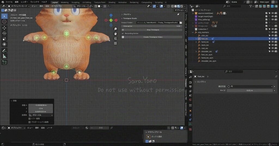Image resolution: width=279 pixels, height=146 pixels.
Task: Open the オブジェクトモード mode dropdown
Action: [x=18, y=6]
